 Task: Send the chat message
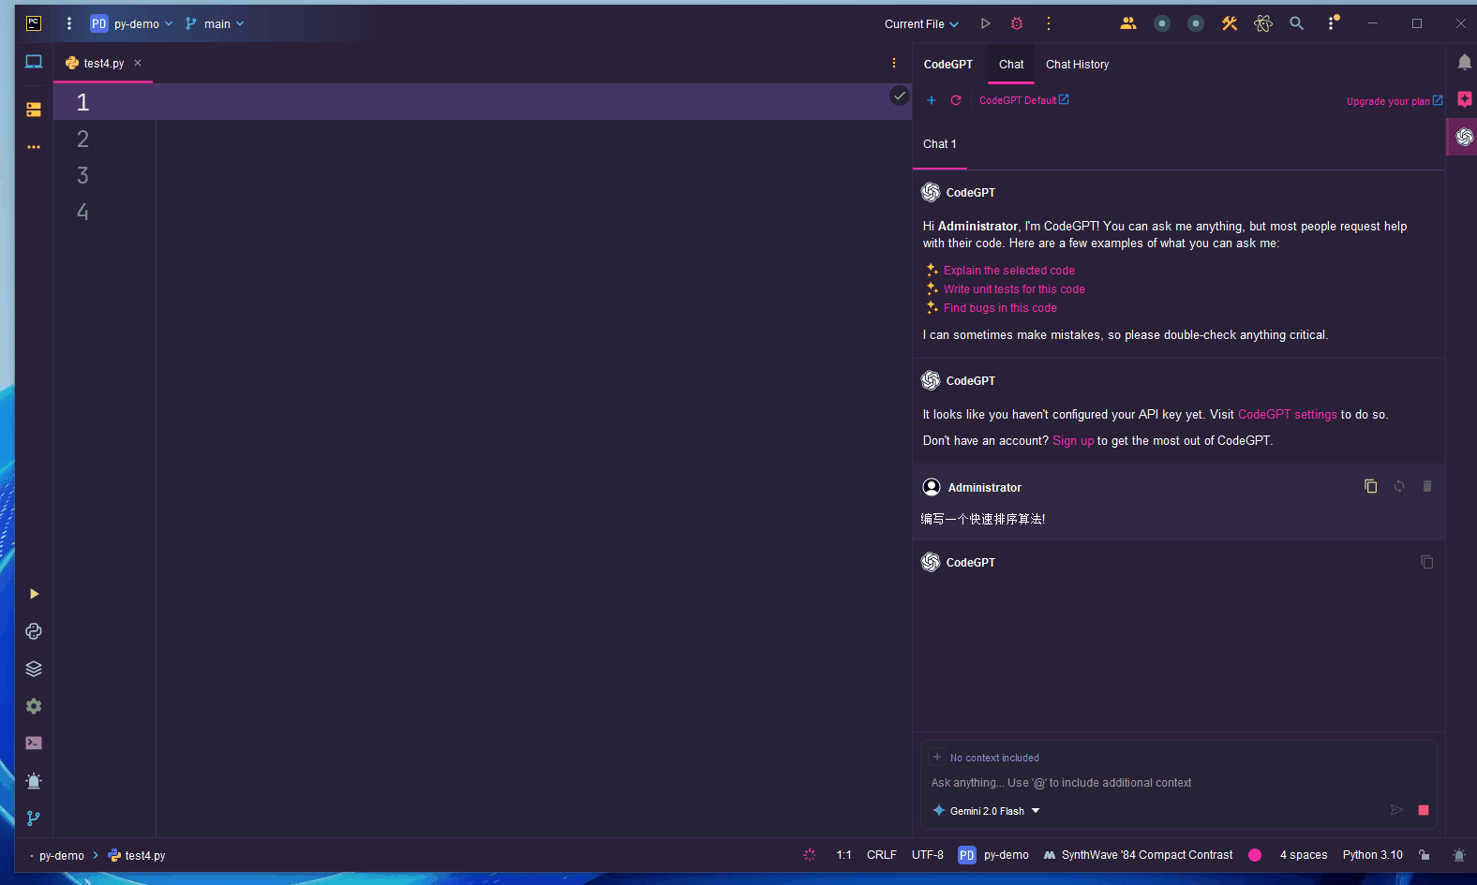coord(1396,810)
